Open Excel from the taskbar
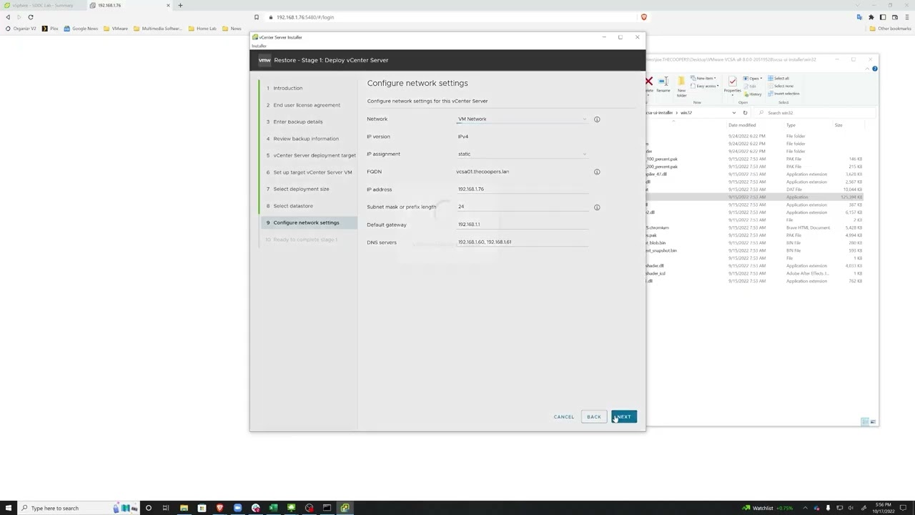Viewport: 915px width, 515px height. [x=273, y=508]
